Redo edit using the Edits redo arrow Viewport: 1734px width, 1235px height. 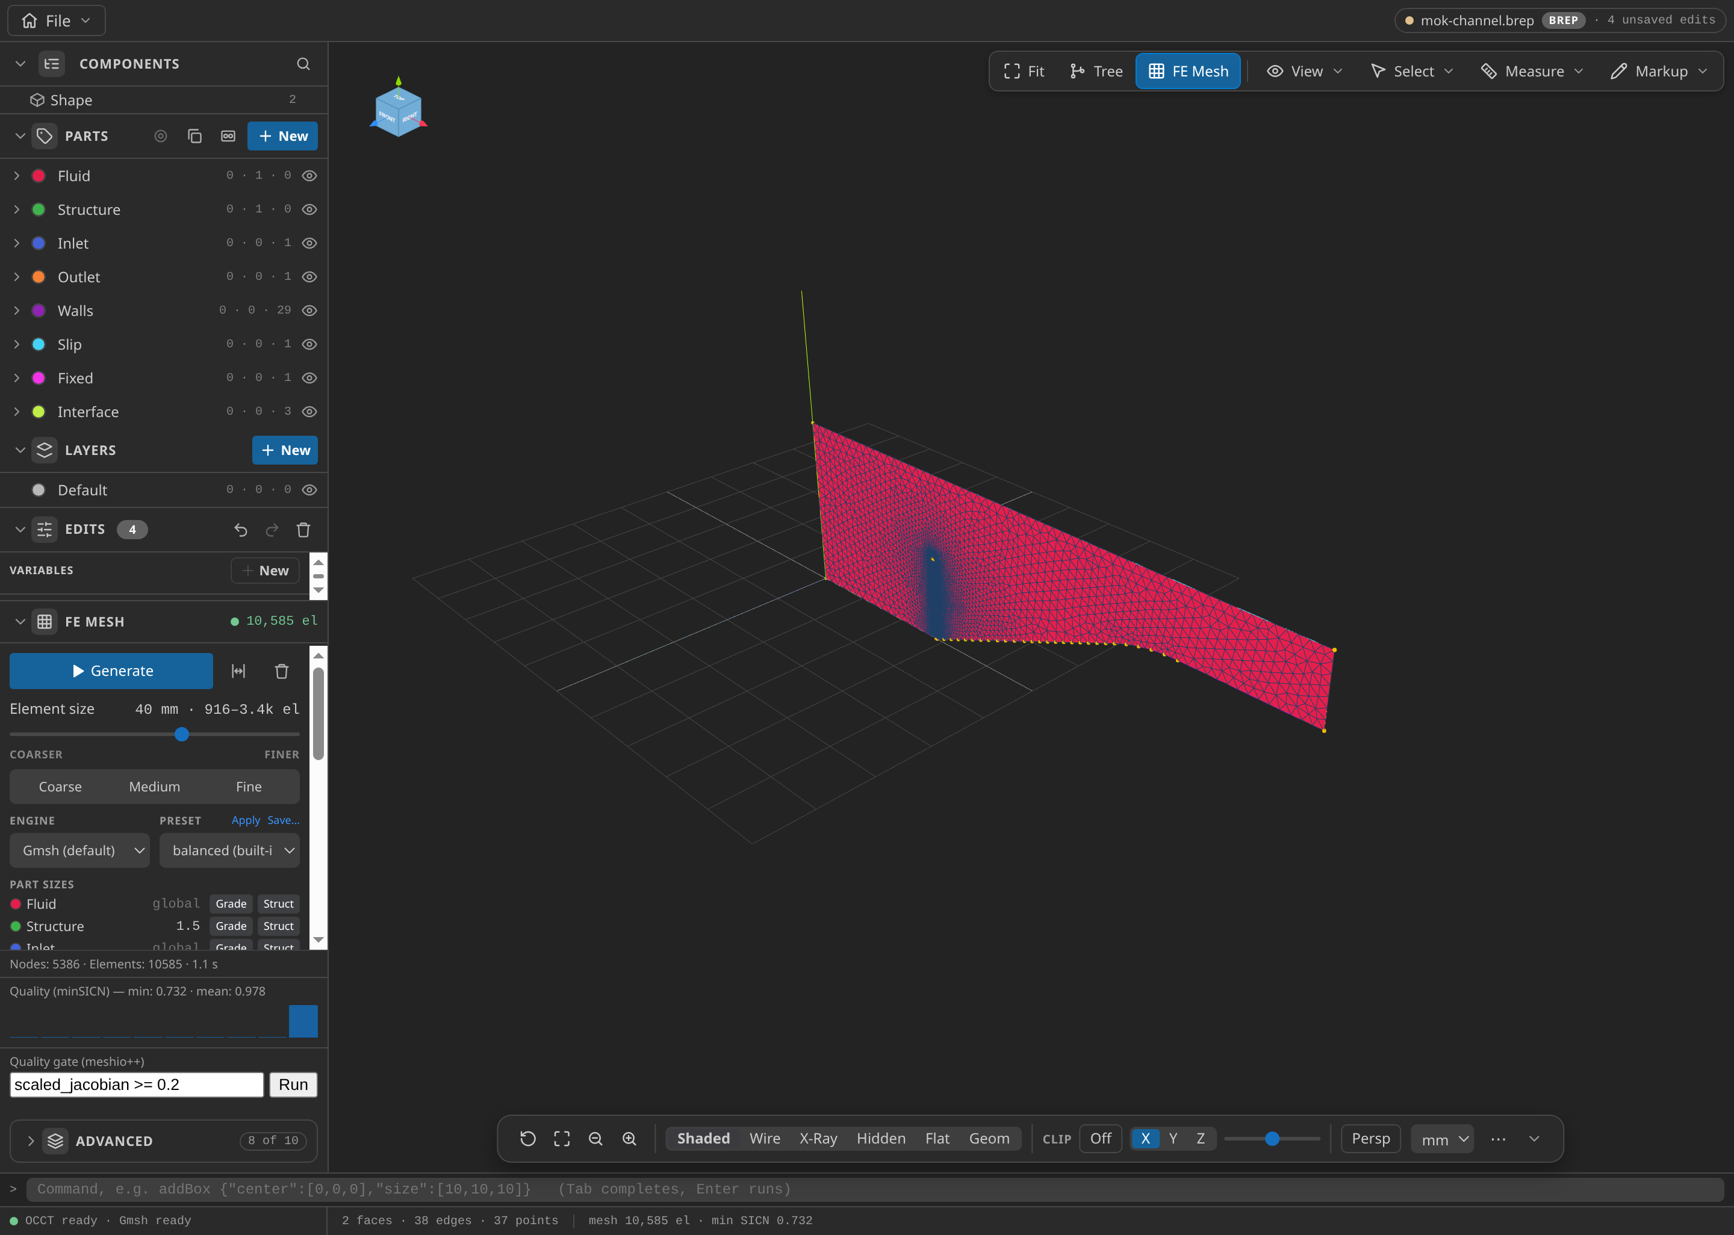pyautogui.click(x=272, y=529)
